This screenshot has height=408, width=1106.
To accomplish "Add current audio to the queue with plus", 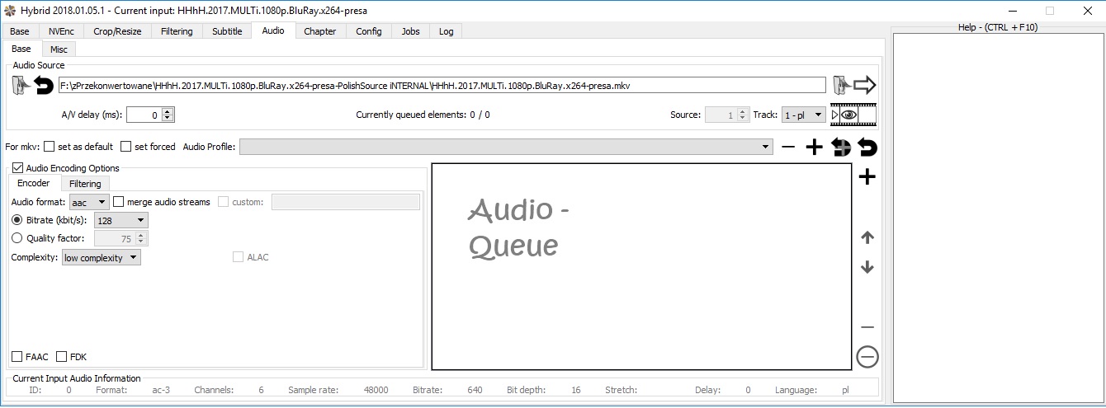I will click(867, 177).
